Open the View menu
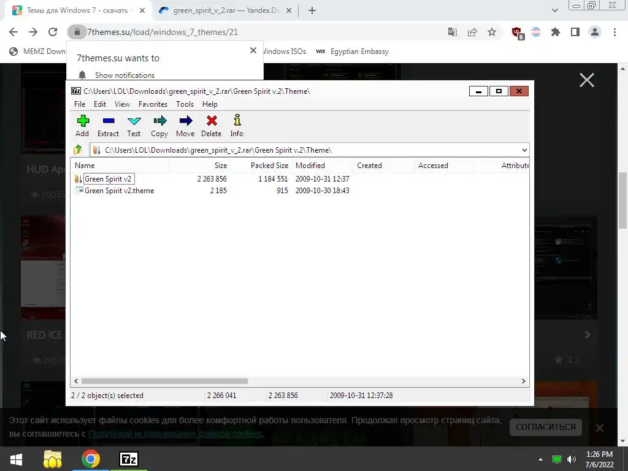The image size is (628, 471). click(x=122, y=104)
